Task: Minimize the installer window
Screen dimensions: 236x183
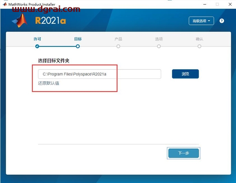Action: [x=205, y=4]
